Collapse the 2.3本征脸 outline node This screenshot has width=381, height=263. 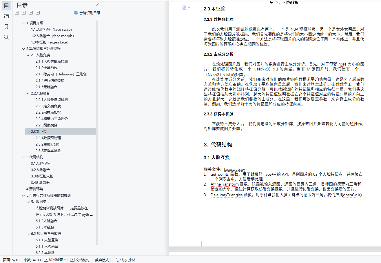pyautogui.click(x=28, y=132)
